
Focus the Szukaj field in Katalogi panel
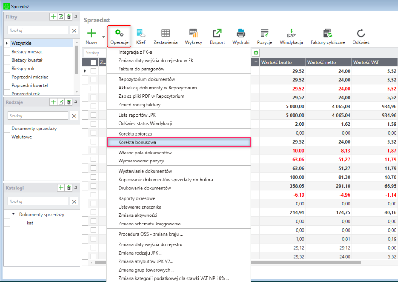click(38, 201)
